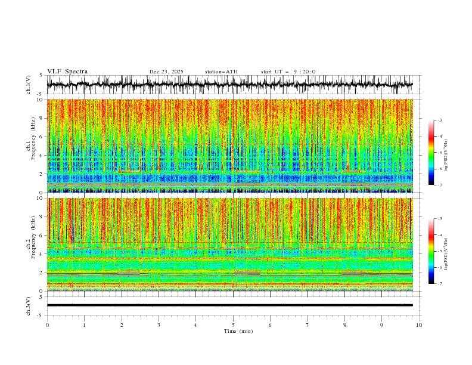
Task: Click the upper colorbar's log(PSD) label
Action: [446, 156]
